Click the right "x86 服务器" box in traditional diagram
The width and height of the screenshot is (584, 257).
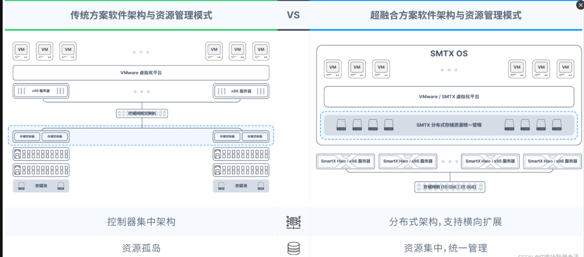coord(241,91)
